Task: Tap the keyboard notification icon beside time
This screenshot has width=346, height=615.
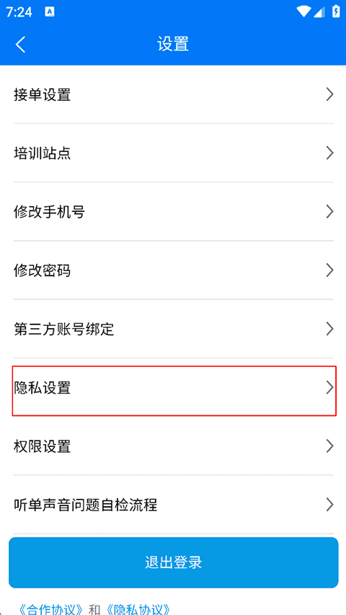Action: tap(50, 12)
